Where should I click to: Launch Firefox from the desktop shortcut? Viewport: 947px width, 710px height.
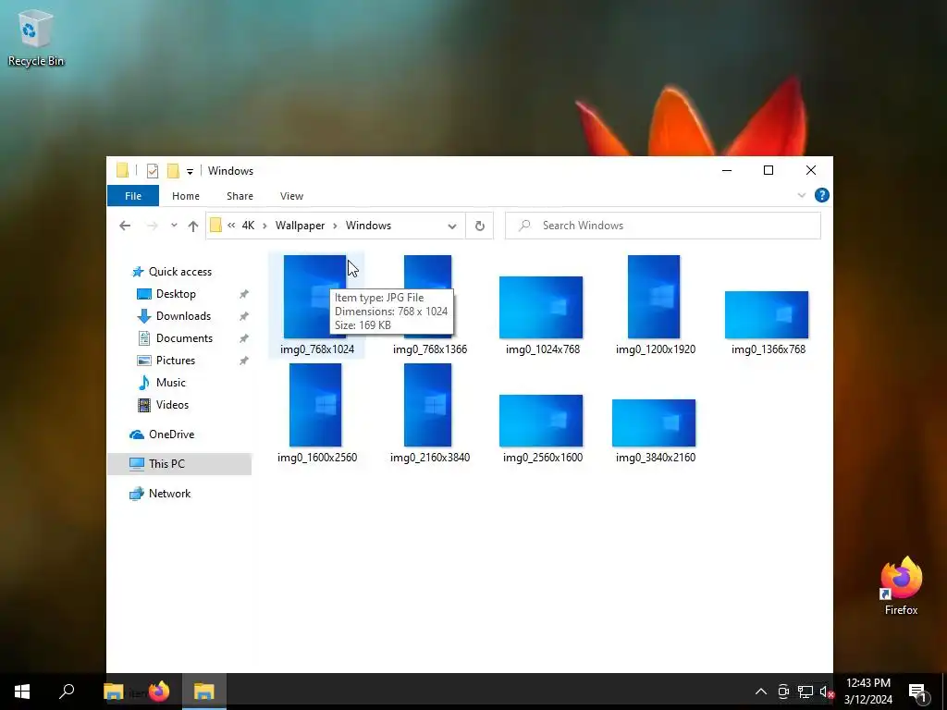click(x=901, y=585)
